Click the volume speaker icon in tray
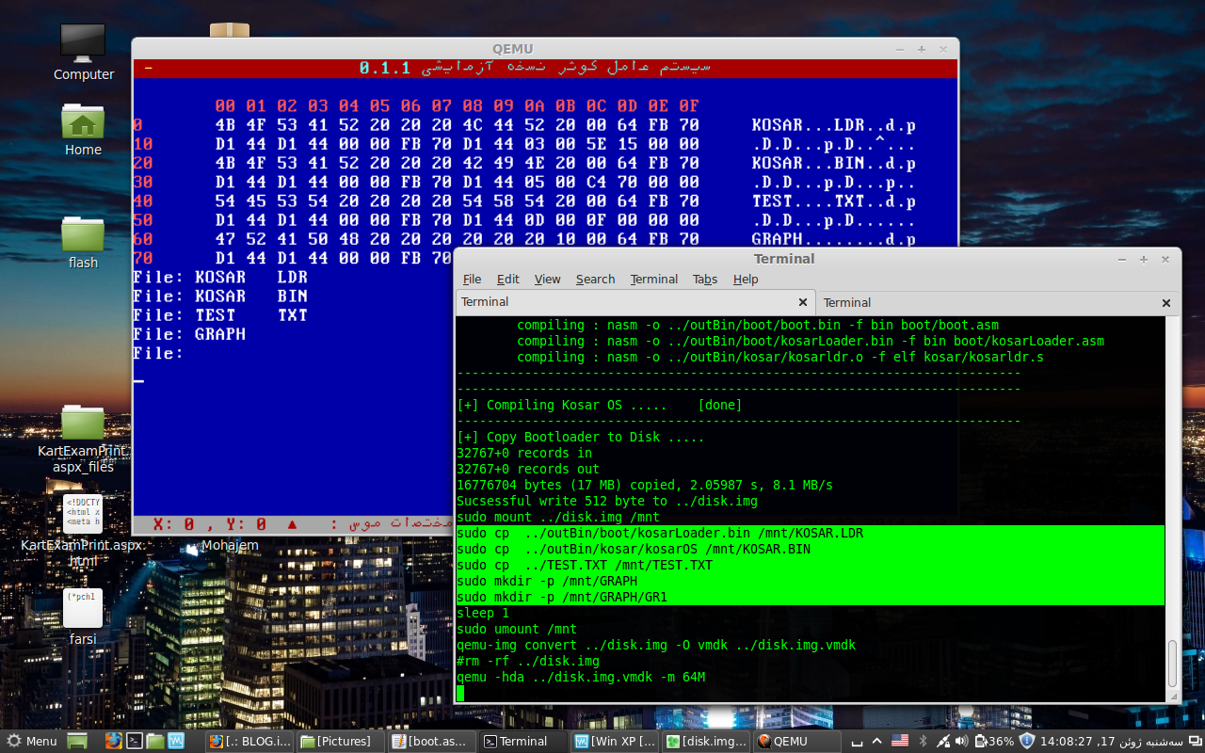The image size is (1205, 753). click(x=962, y=741)
